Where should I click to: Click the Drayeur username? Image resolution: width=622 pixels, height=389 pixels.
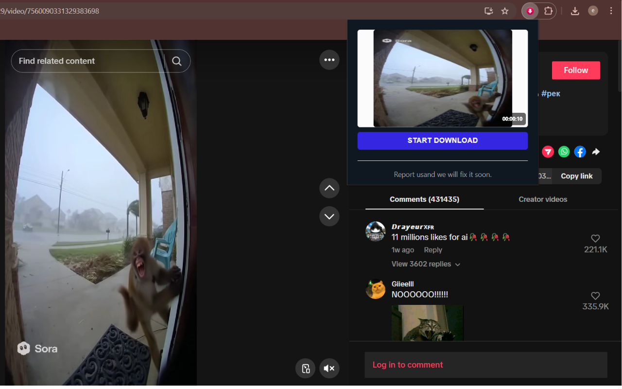coord(413,227)
